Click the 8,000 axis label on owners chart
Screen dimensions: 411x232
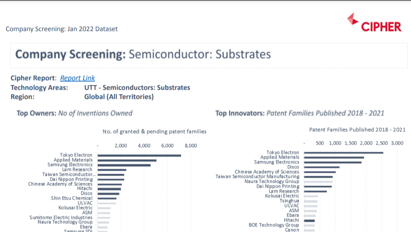click(x=191, y=146)
